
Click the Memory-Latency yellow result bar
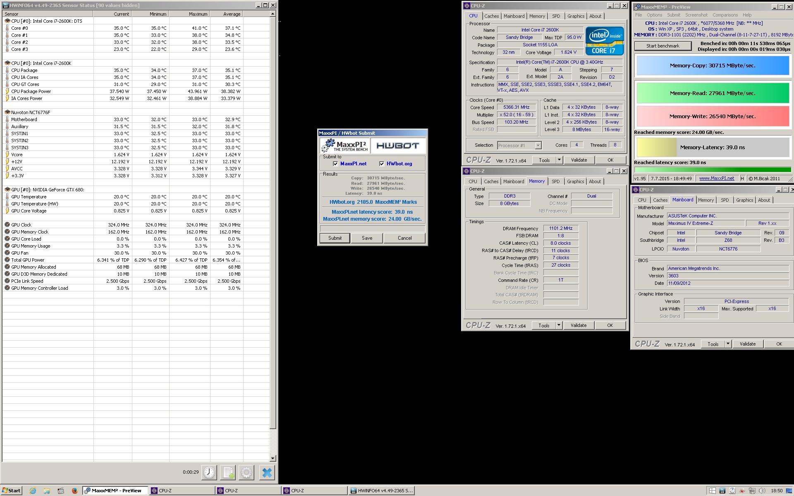(713, 147)
